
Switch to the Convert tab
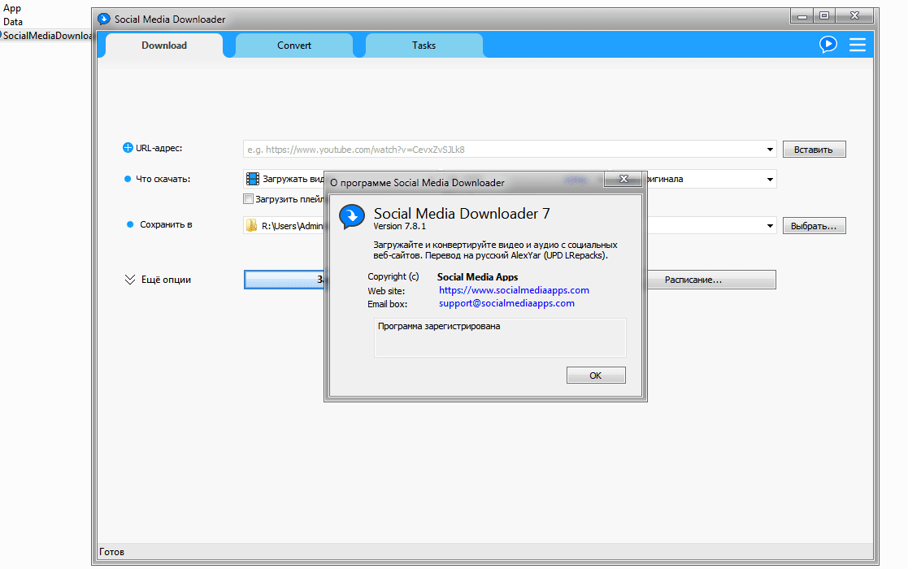pyautogui.click(x=293, y=46)
